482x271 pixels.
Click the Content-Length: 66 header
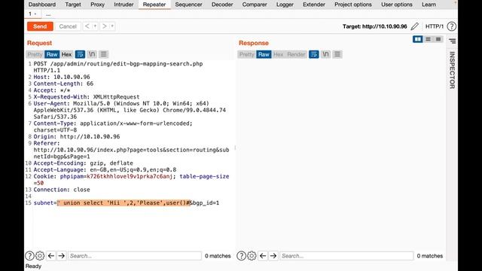(63, 84)
